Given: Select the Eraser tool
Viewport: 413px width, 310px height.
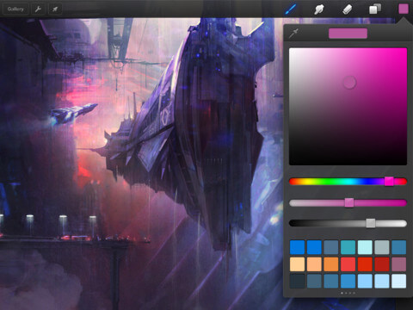Looking at the screenshot, I should tap(347, 9).
